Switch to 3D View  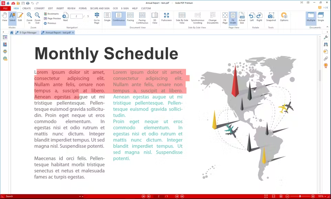tap(155, 17)
